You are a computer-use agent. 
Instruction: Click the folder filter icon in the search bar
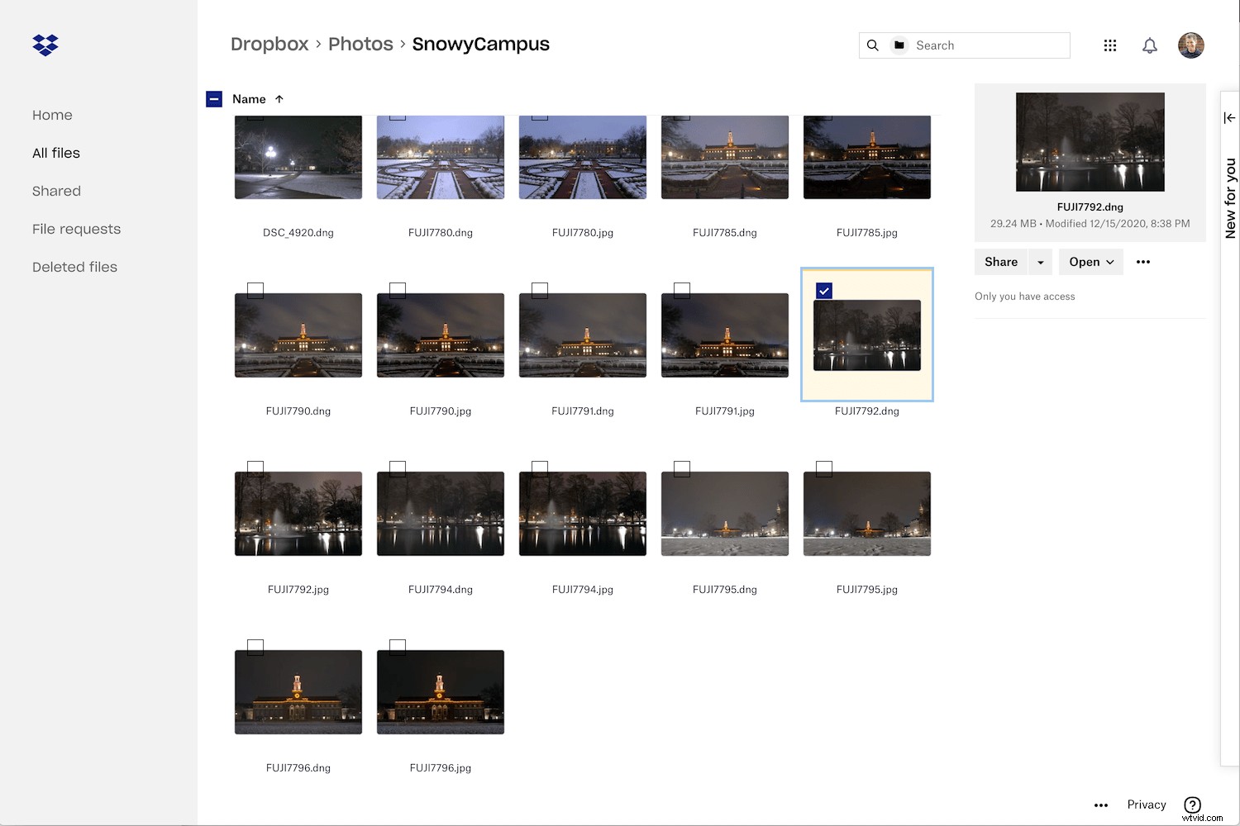coord(899,45)
